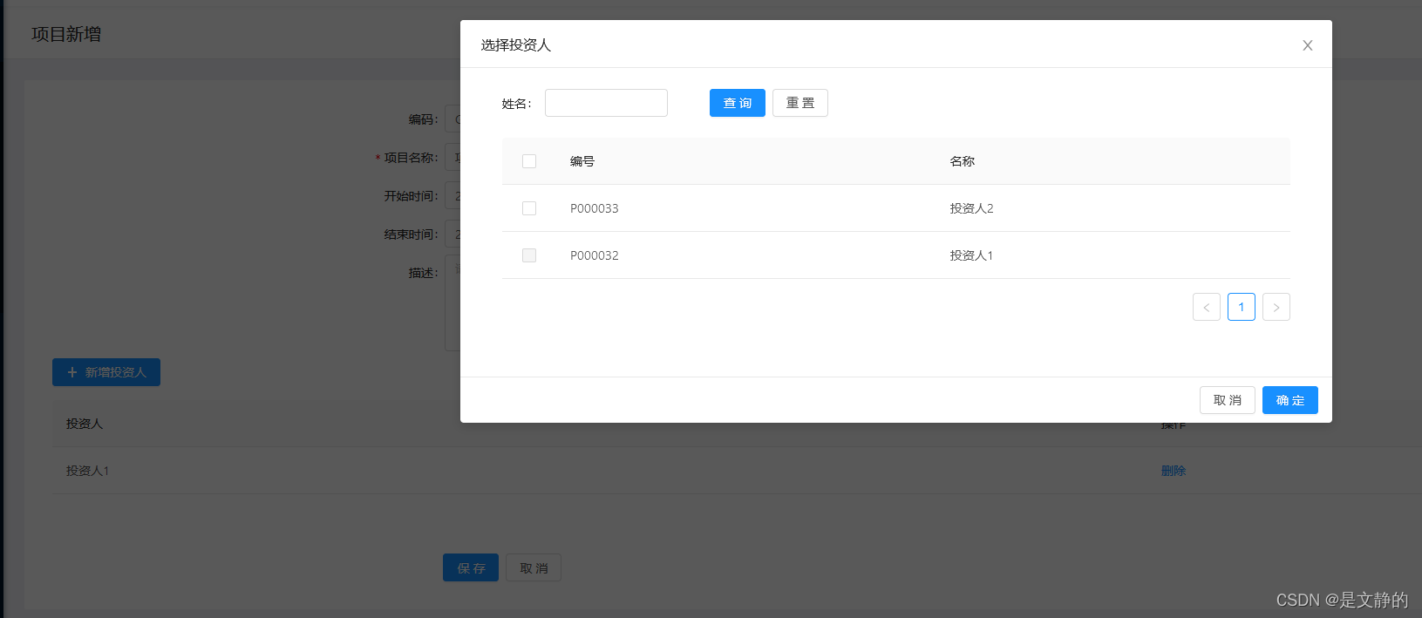Image resolution: width=1422 pixels, height=618 pixels.
Task: Click the 投资人2 name cell
Action: click(x=971, y=208)
